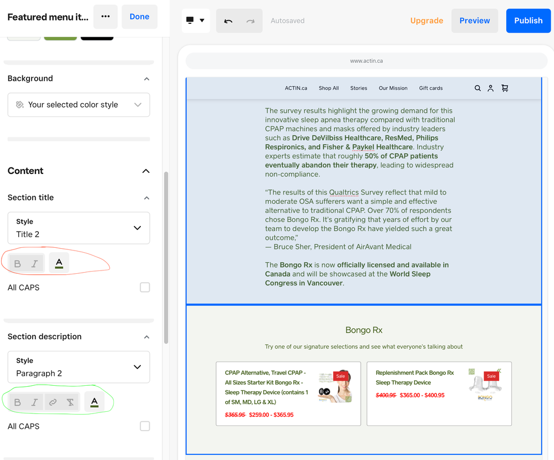Enable All CAPS for Section description

pos(145,426)
